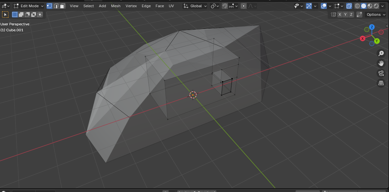Click the negative Y gizmo circle
This screenshot has width=389, height=192.
point(367,30)
